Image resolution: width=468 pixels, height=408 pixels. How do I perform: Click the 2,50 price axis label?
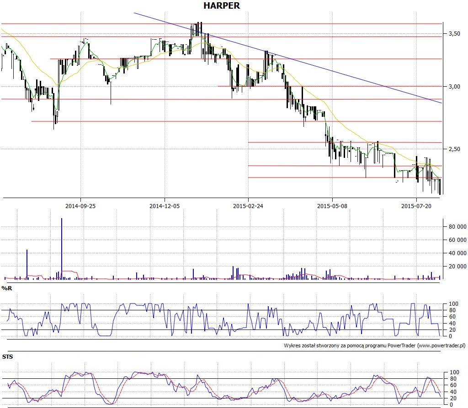tap(454, 149)
